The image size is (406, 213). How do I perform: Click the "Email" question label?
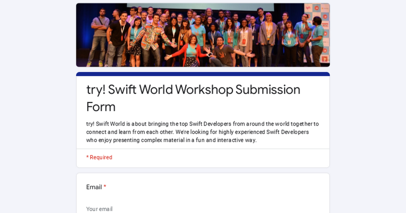point(94,187)
